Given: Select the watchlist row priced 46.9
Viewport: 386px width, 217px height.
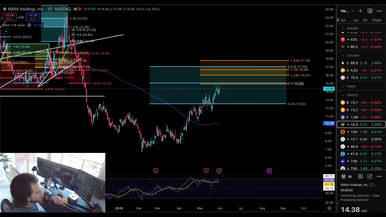Looking at the screenshot, I should coord(361,146).
